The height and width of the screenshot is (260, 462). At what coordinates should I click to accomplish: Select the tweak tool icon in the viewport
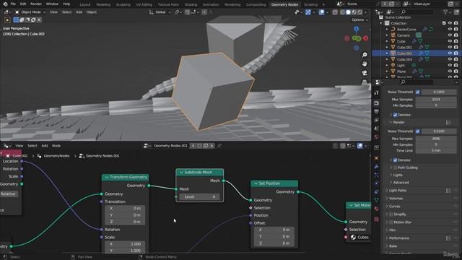click(x=7, y=20)
